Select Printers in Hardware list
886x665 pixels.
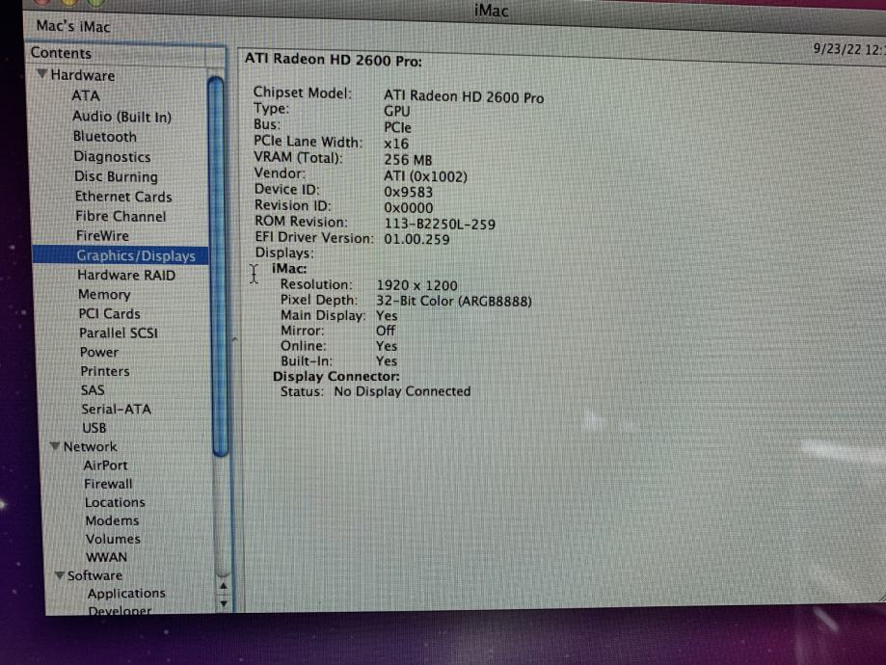(104, 371)
